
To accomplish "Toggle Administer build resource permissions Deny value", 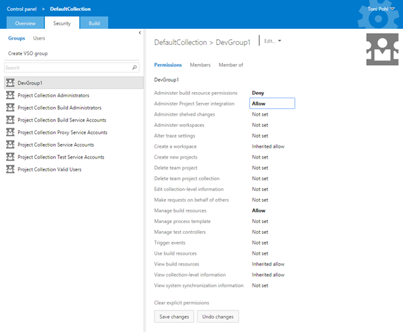I will coord(258,93).
